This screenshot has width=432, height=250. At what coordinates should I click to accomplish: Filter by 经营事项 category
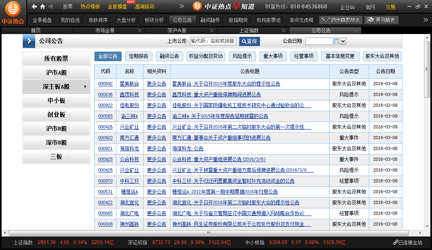[304, 56]
